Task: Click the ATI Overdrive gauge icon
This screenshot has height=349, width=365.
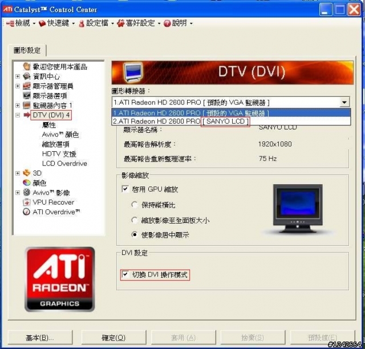Action: pyautogui.click(x=27, y=212)
